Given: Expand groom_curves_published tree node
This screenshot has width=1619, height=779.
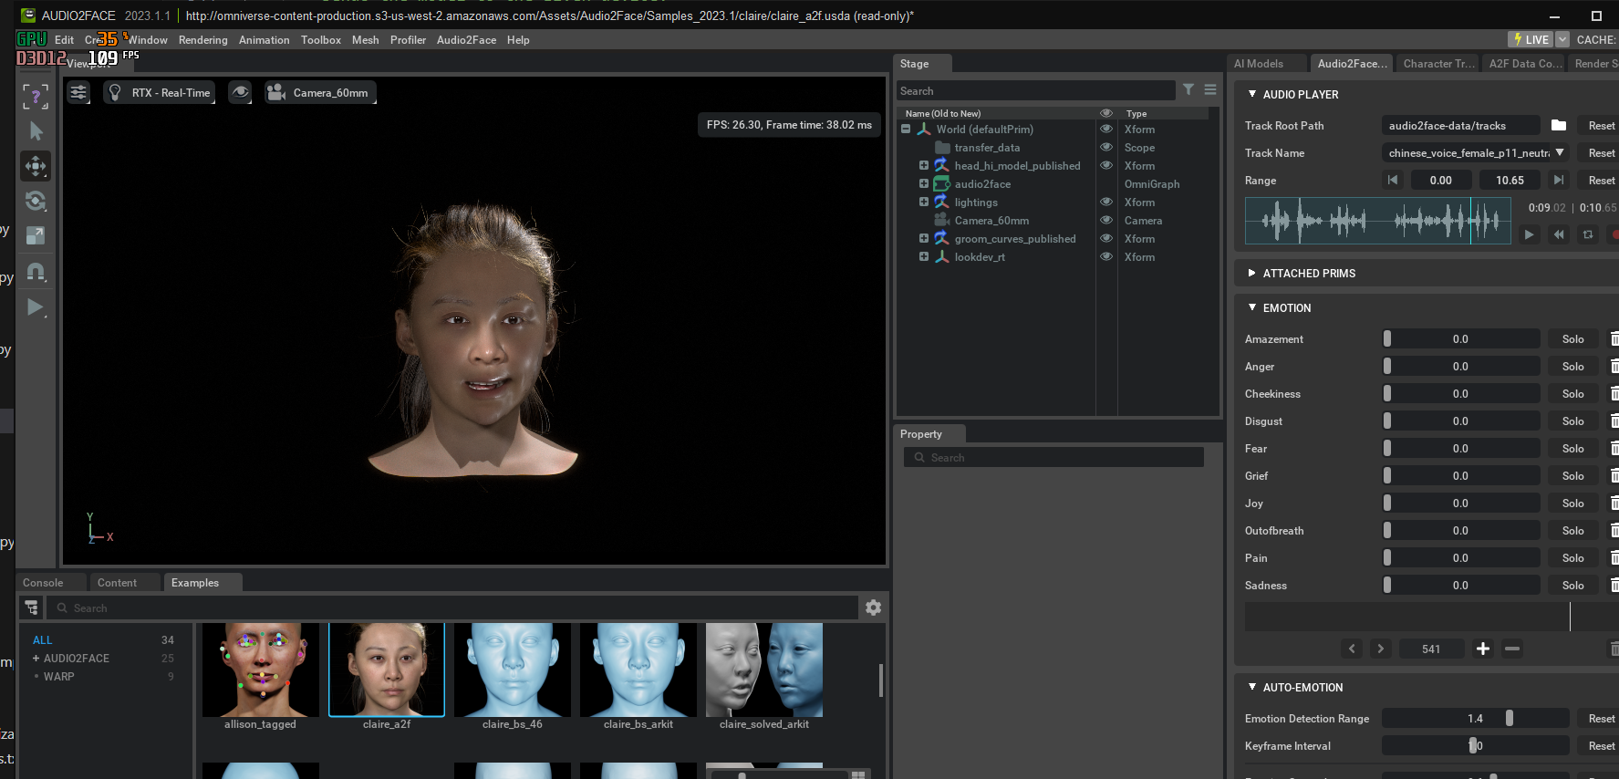Looking at the screenshot, I should click(924, 239).
